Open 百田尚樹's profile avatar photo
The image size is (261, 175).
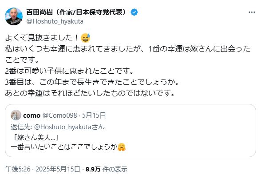14,16
